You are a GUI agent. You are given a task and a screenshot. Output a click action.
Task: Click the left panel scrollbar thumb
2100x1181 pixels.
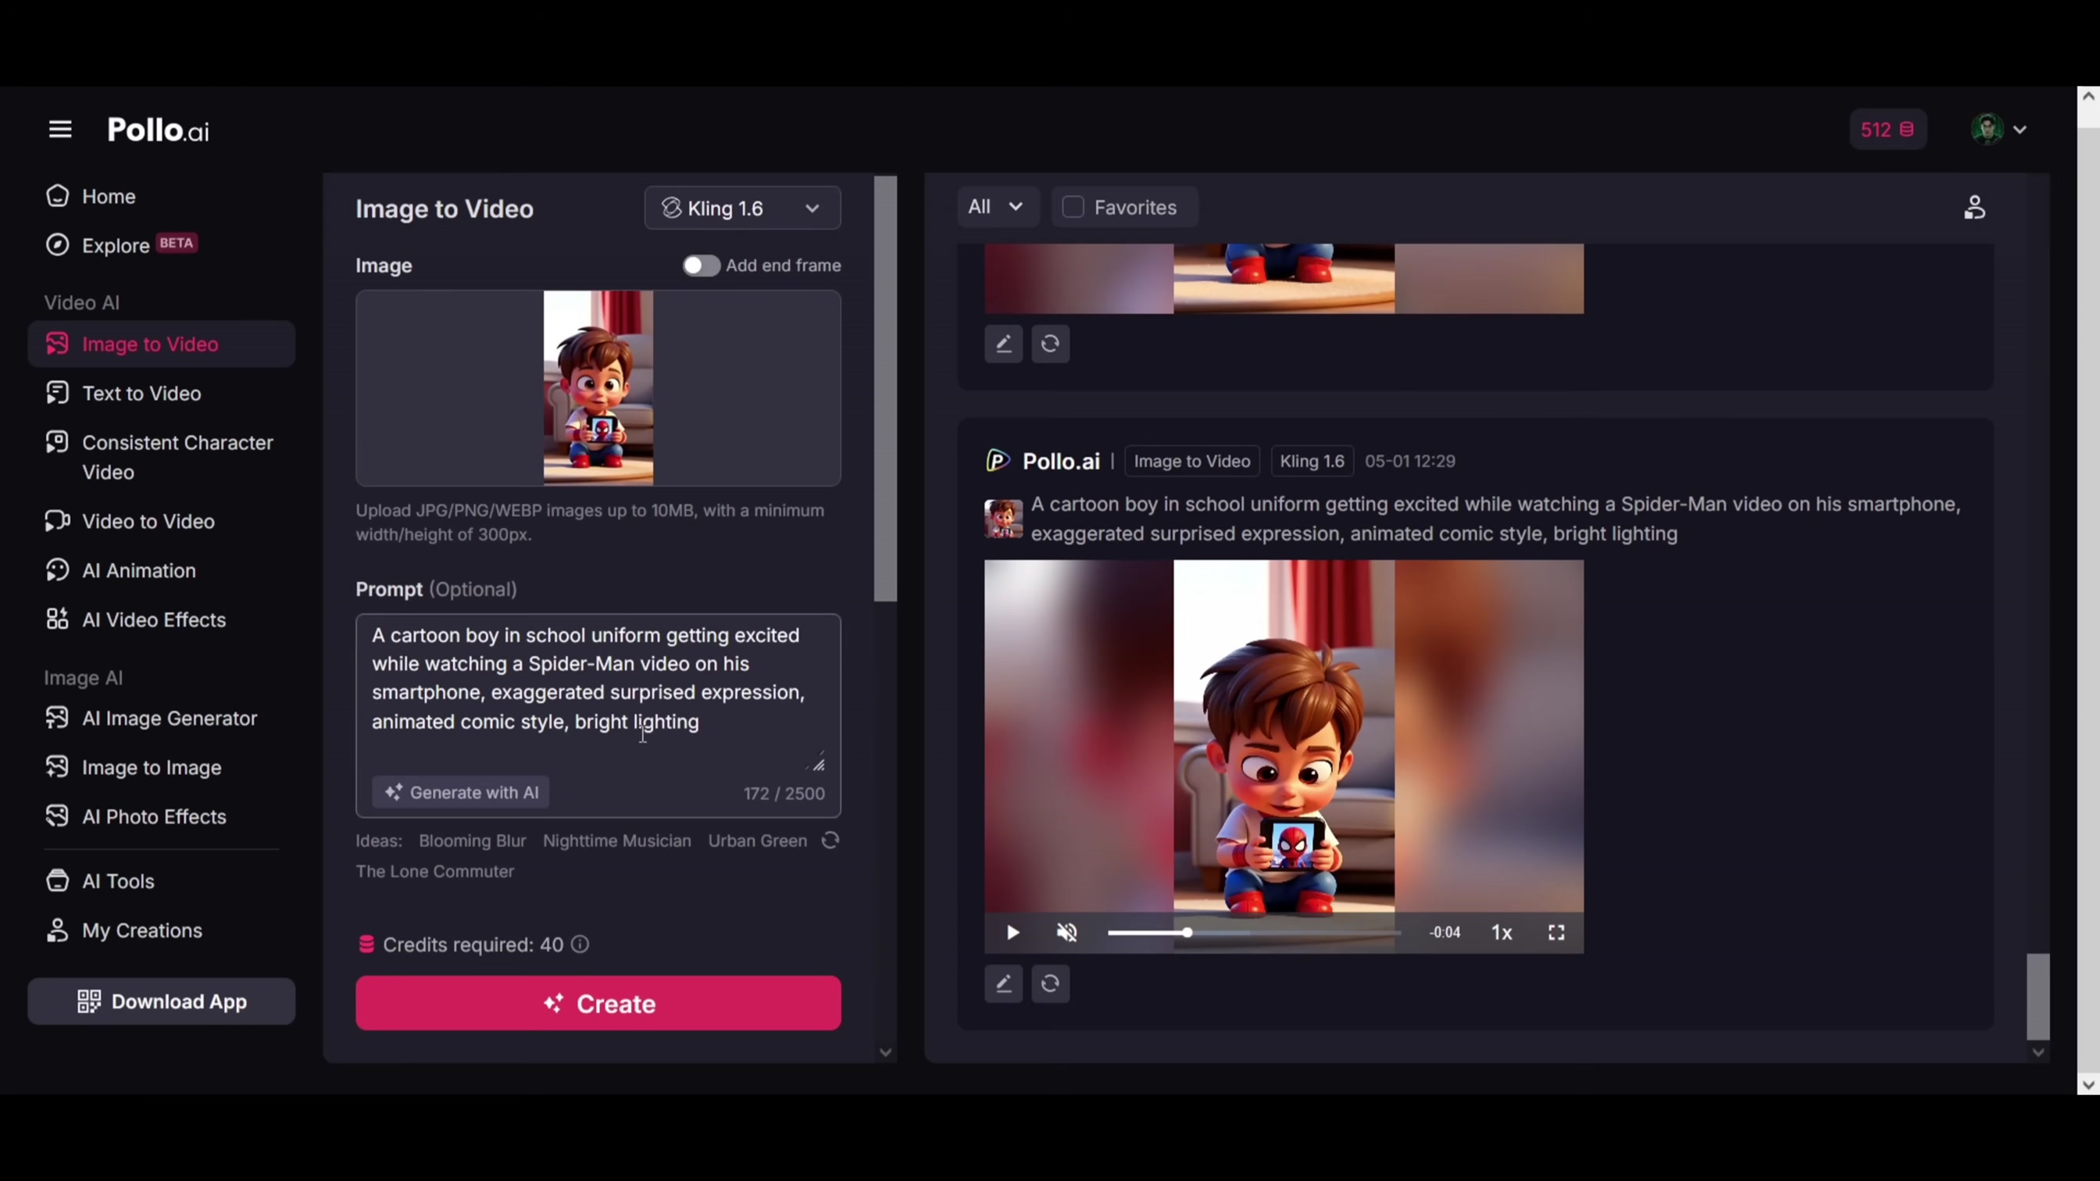click(x=885, y=388)
